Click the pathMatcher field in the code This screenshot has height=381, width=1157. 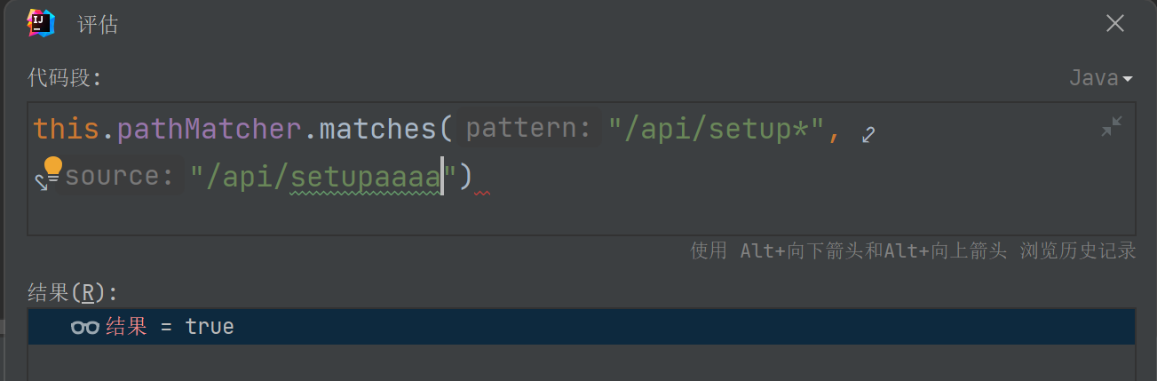(x=209, y=130)
